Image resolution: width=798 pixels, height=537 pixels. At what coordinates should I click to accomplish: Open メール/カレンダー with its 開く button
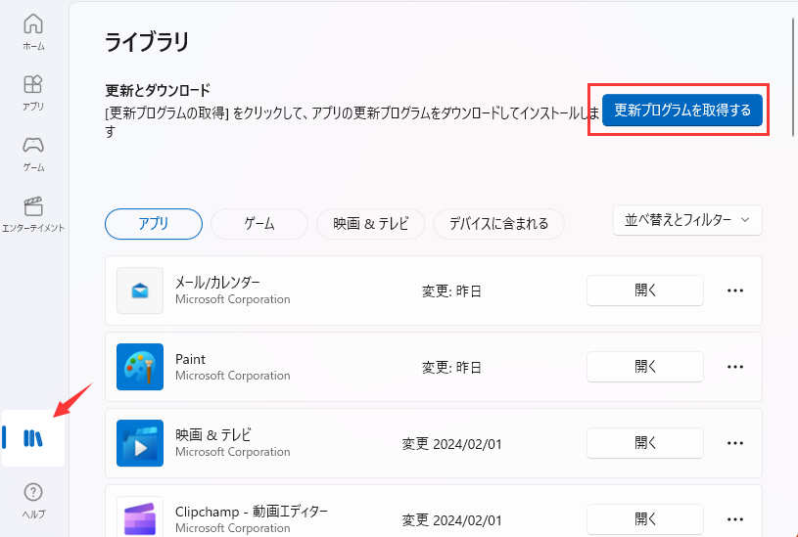click(645, 291)
